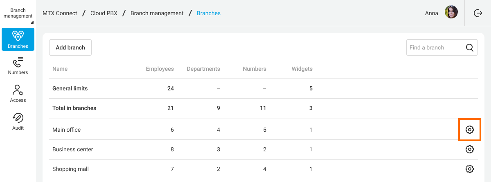Open settings gear for Shopping mall
Screen dimensions: 491x182
(469, 169)
